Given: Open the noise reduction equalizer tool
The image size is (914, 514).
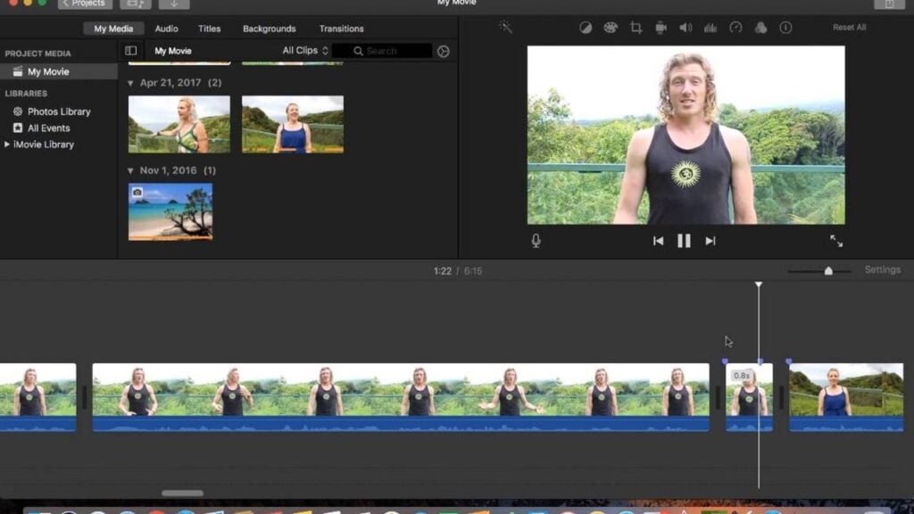Looking at the screenshot, I should (710, 28).
